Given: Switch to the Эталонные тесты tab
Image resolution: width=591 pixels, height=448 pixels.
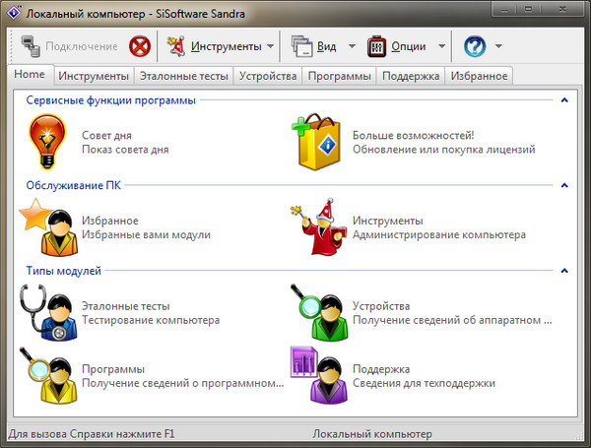Looking at the screenshot, I should coord(184,76).
